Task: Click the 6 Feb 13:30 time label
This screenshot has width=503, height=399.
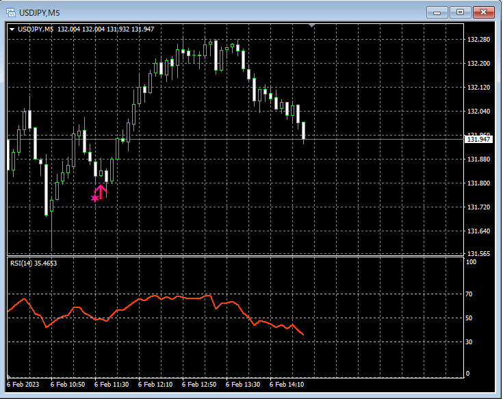Action: [243, 384]
